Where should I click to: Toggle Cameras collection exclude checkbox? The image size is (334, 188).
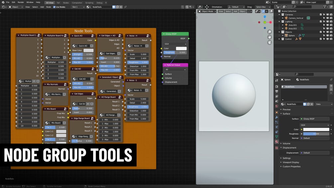(x=321, y=15)
